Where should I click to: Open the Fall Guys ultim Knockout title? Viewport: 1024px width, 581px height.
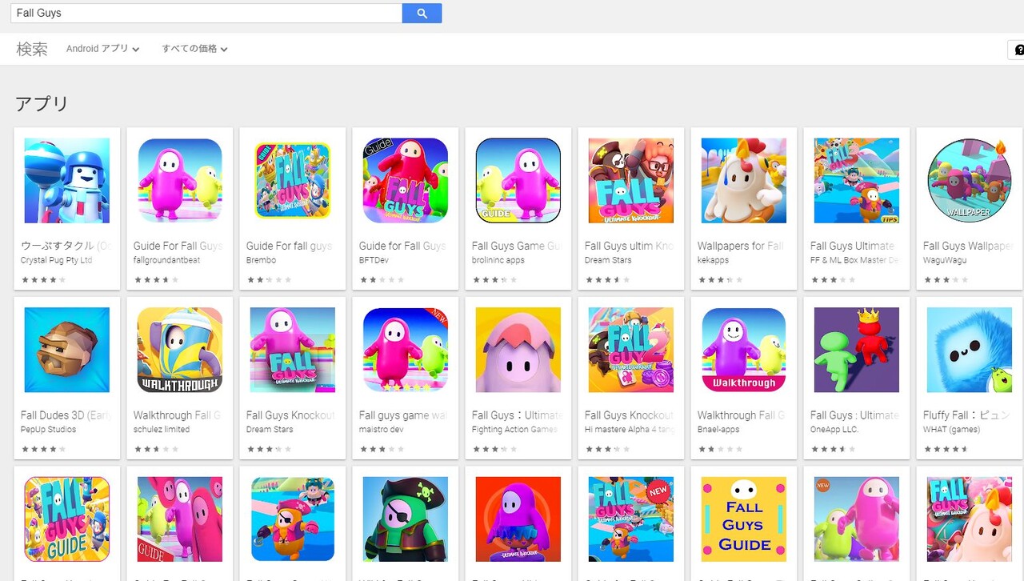630,246
